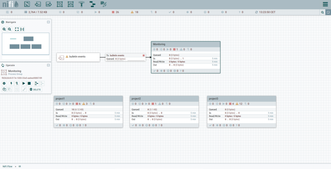Fit the flow to screen
Viewport: 331px width, 169px height.
click(x=17, y=29)
